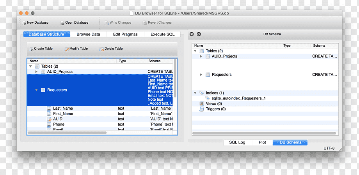Click the Phone field icon

pyautogui.click(x=49, y=124)
